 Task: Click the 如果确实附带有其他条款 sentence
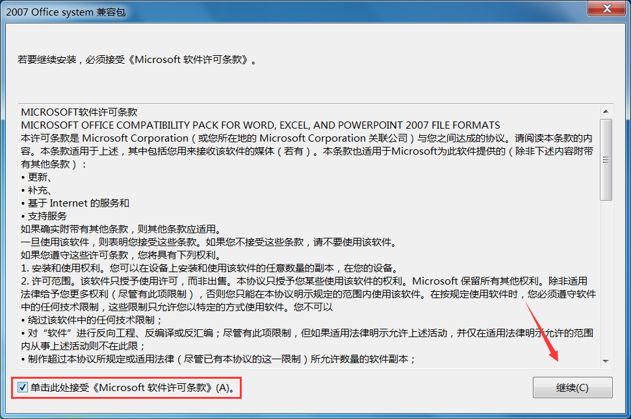point(122,229)
